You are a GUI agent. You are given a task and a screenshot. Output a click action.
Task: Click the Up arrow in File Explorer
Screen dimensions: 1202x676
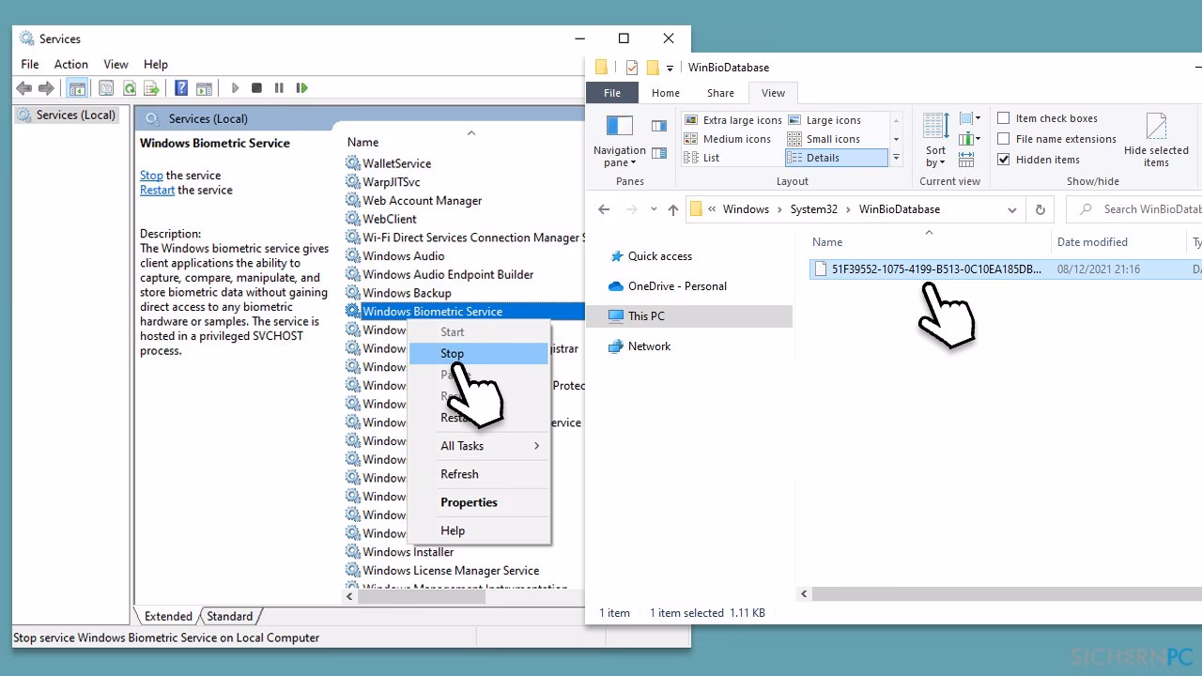(672, 210)
